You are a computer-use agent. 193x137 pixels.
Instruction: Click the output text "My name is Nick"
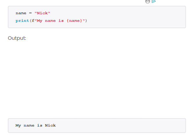36,125
